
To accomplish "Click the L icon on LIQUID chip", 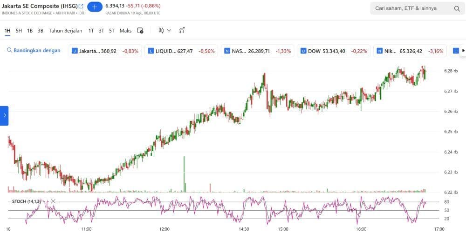I will pos(151,51).
